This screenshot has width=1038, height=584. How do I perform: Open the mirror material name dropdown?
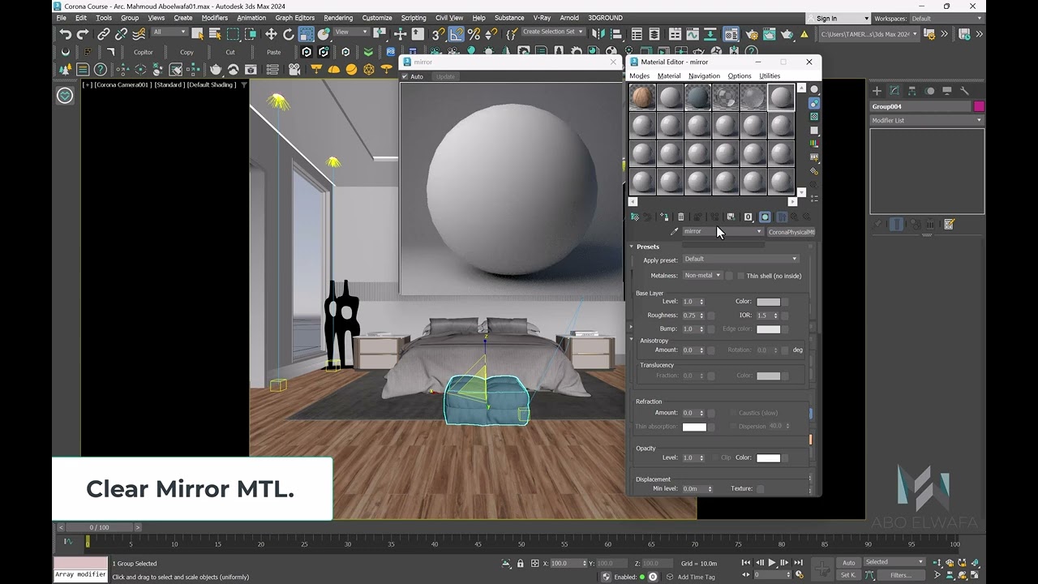(x=723, y=232)
